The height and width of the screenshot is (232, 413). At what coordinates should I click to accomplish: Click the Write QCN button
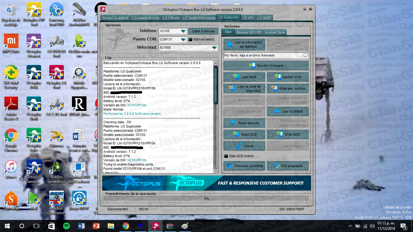pos(288,134)
